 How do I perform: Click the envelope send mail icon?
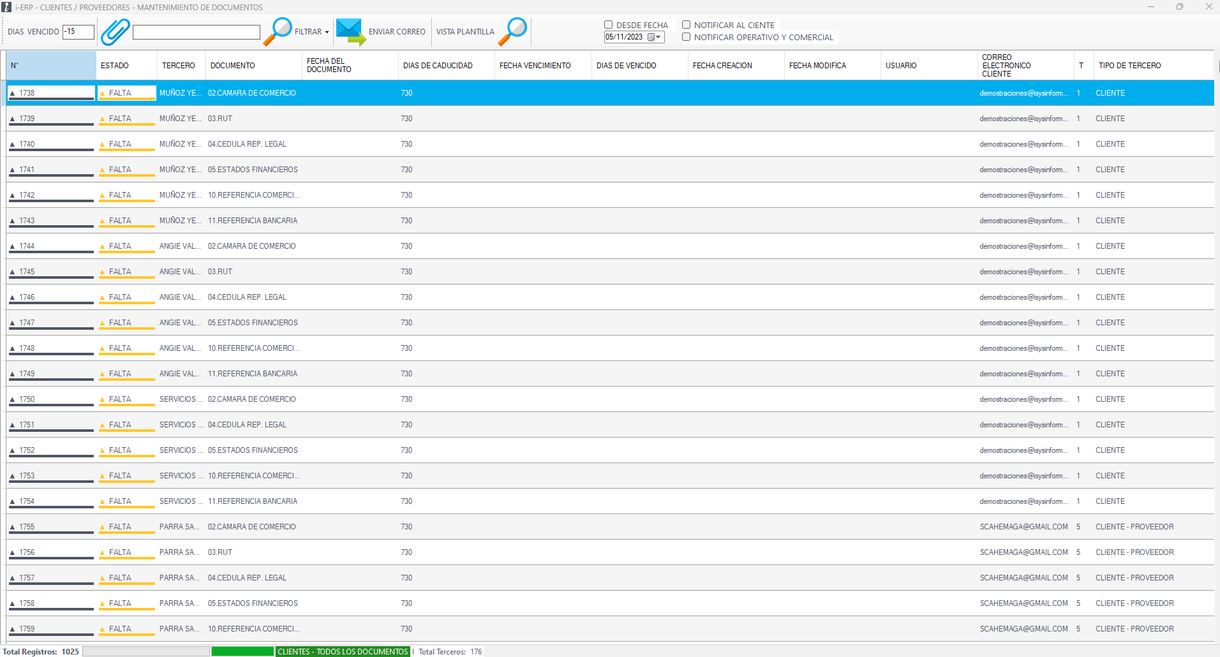coord(350,31)
